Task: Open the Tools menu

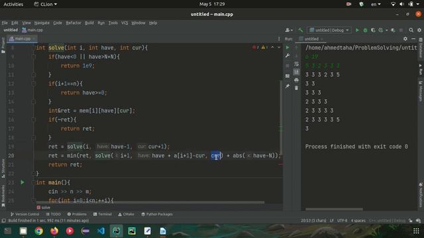Action: click(x=113, y=23)
